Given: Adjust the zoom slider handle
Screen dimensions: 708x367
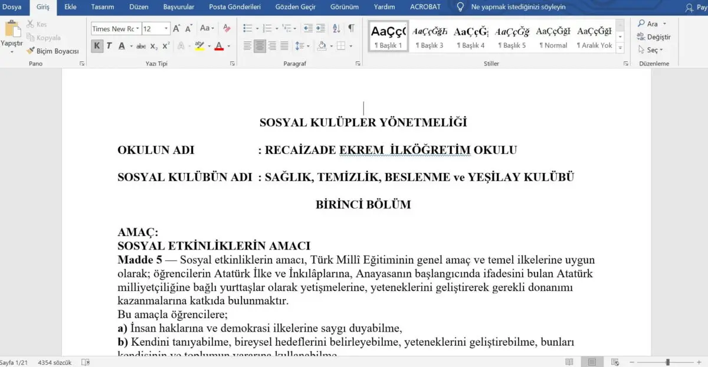Looking at the screenshot, I should tap(667, 362).
